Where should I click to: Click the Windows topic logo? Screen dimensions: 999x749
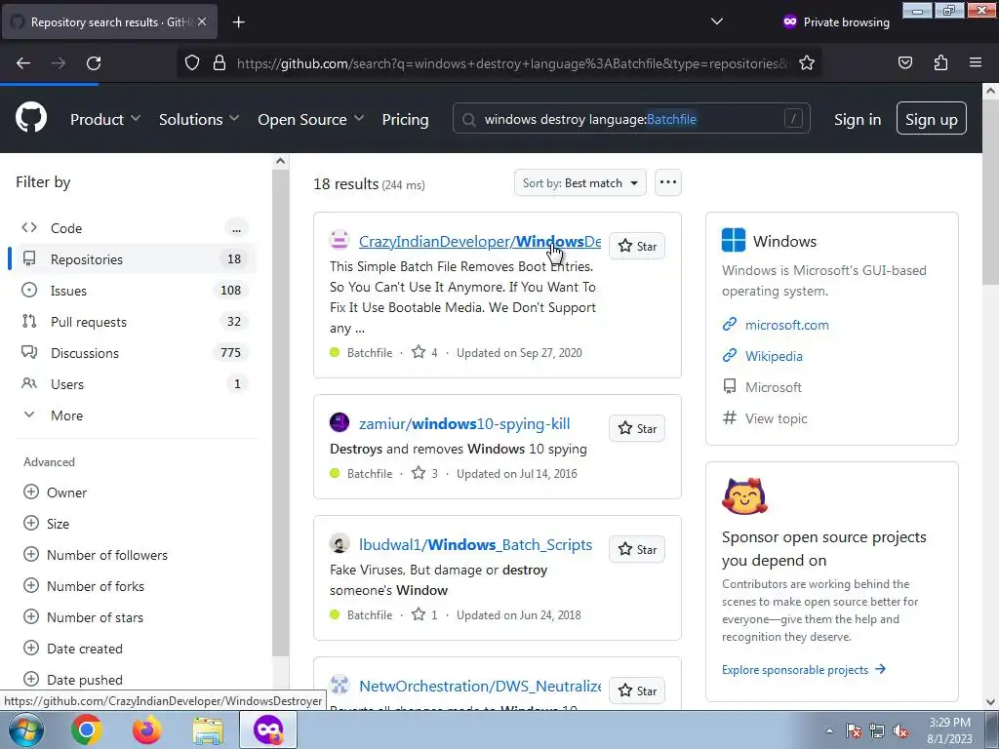click(734, 240)
